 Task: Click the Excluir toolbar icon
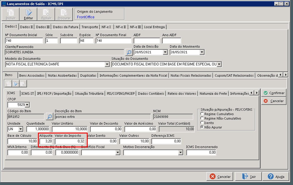coord(46,15)
